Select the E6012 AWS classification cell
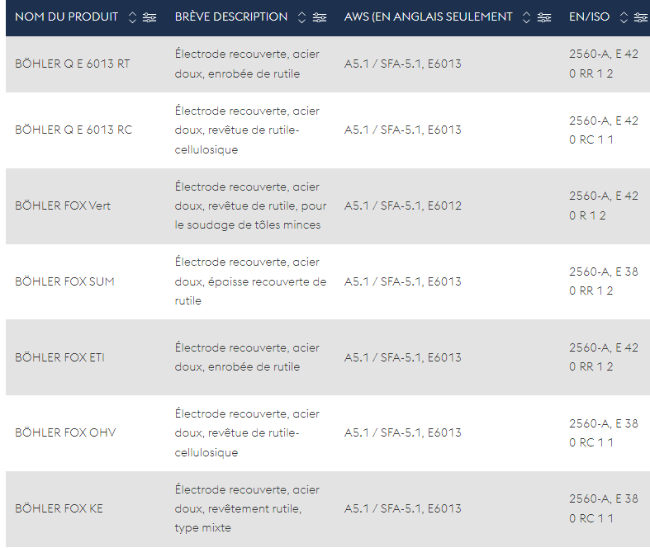 (x=402, y=205)
